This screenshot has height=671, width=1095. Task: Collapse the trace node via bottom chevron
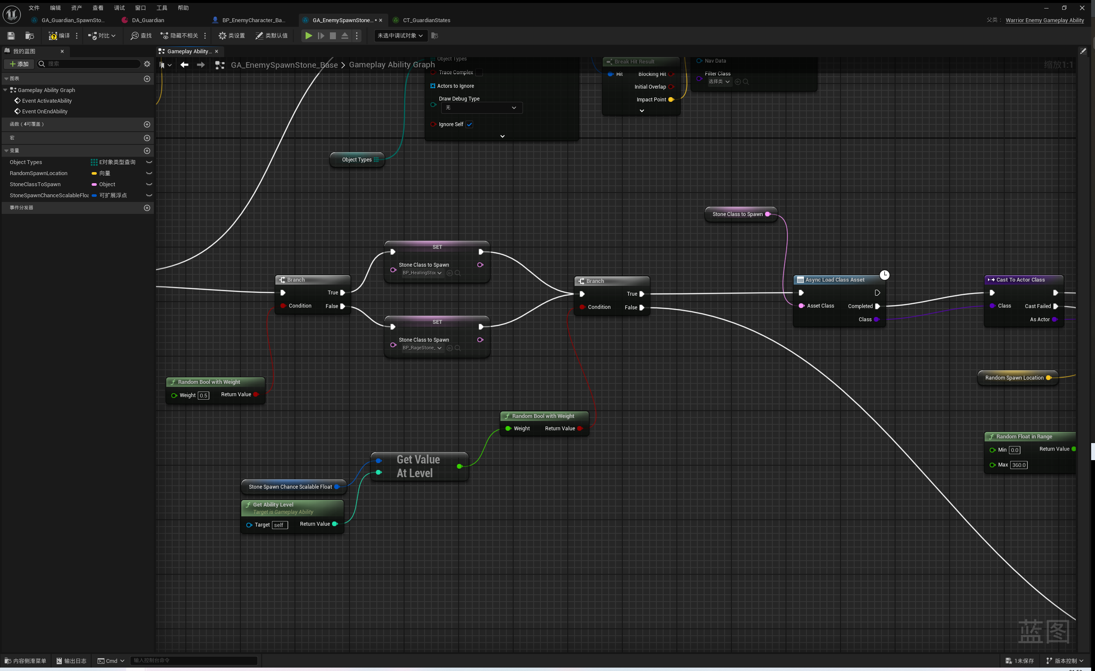(503, 136)
